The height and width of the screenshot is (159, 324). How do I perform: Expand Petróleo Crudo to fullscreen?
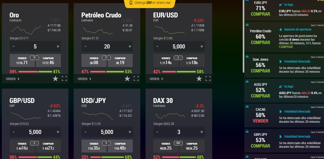(136, 78)
